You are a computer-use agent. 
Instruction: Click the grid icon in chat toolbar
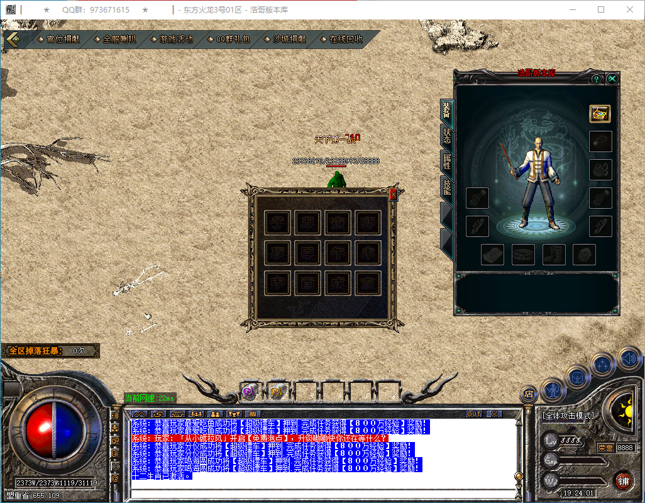pos(253,414)
